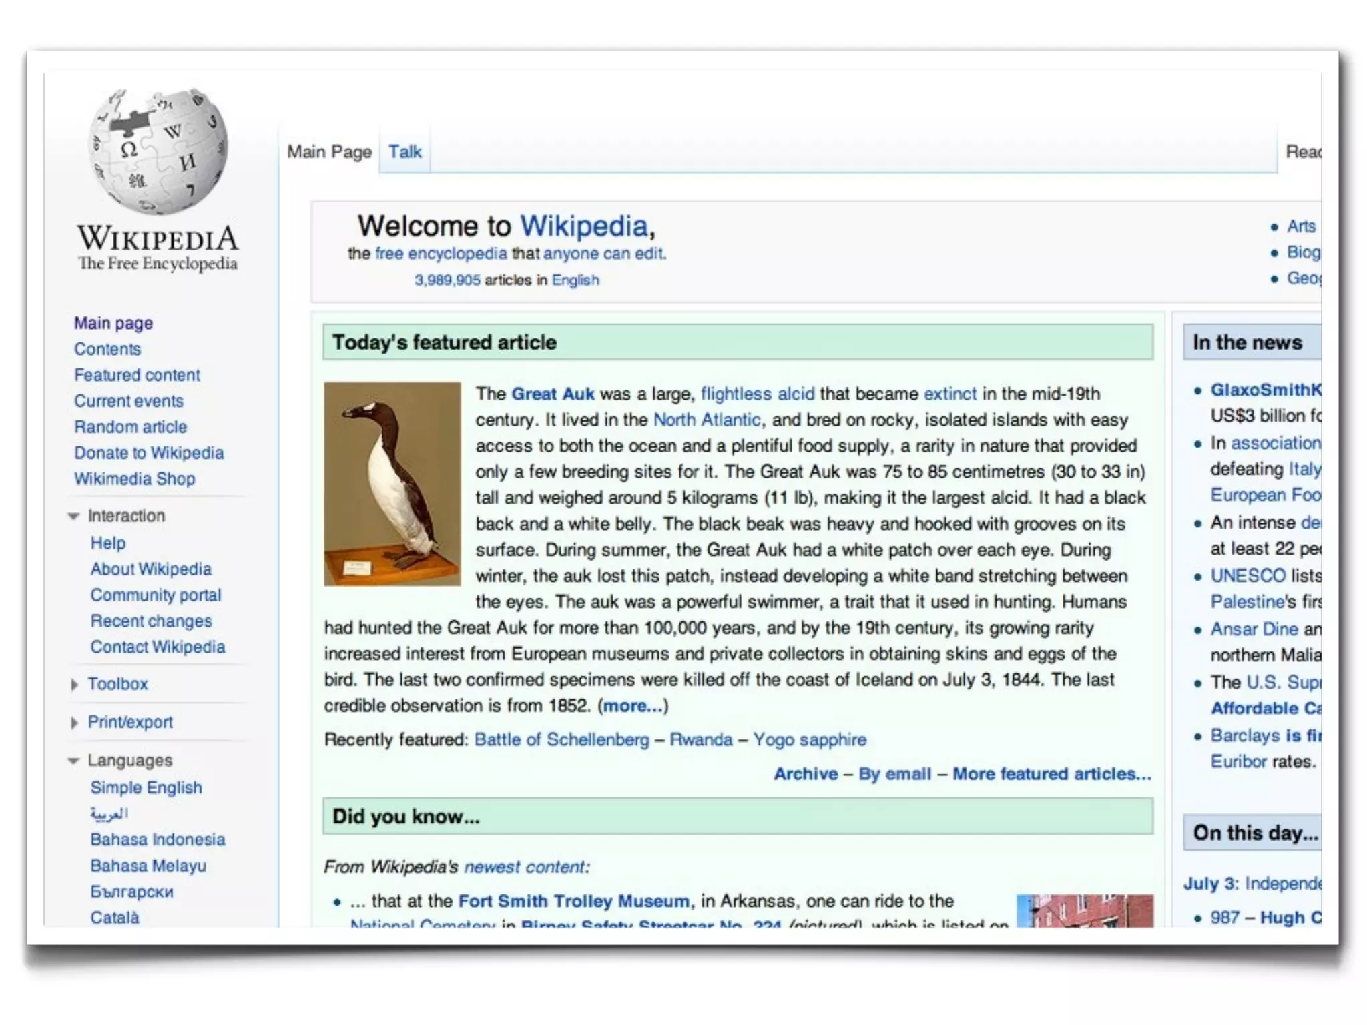Open the Great Auk specimen thumbnail
The height and width of the screenshot is (1025, 1367).
392,484
